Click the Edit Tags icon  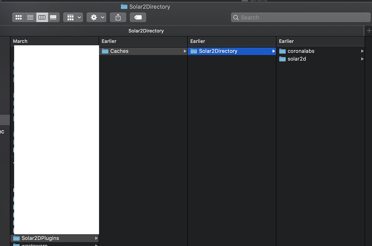[x=138, y=17]
